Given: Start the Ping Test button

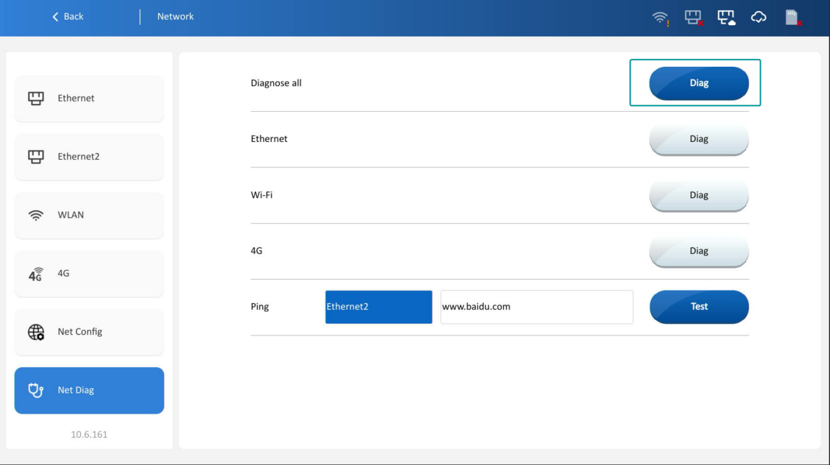Looking at the screenshot, I should tap(699, 307).
